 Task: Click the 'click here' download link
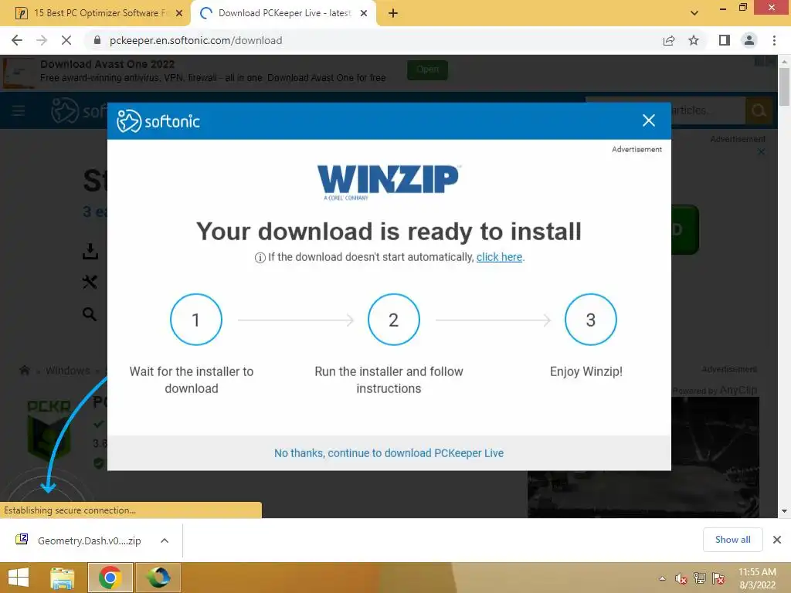tap(500, 257)
